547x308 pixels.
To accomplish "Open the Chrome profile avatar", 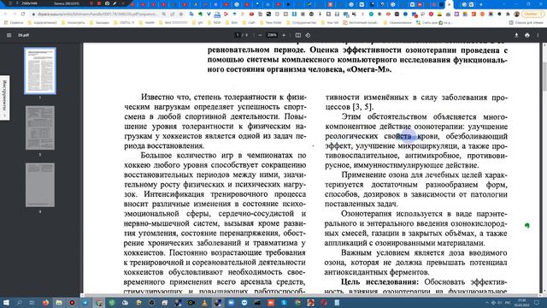I will click(x=516, y=14).
